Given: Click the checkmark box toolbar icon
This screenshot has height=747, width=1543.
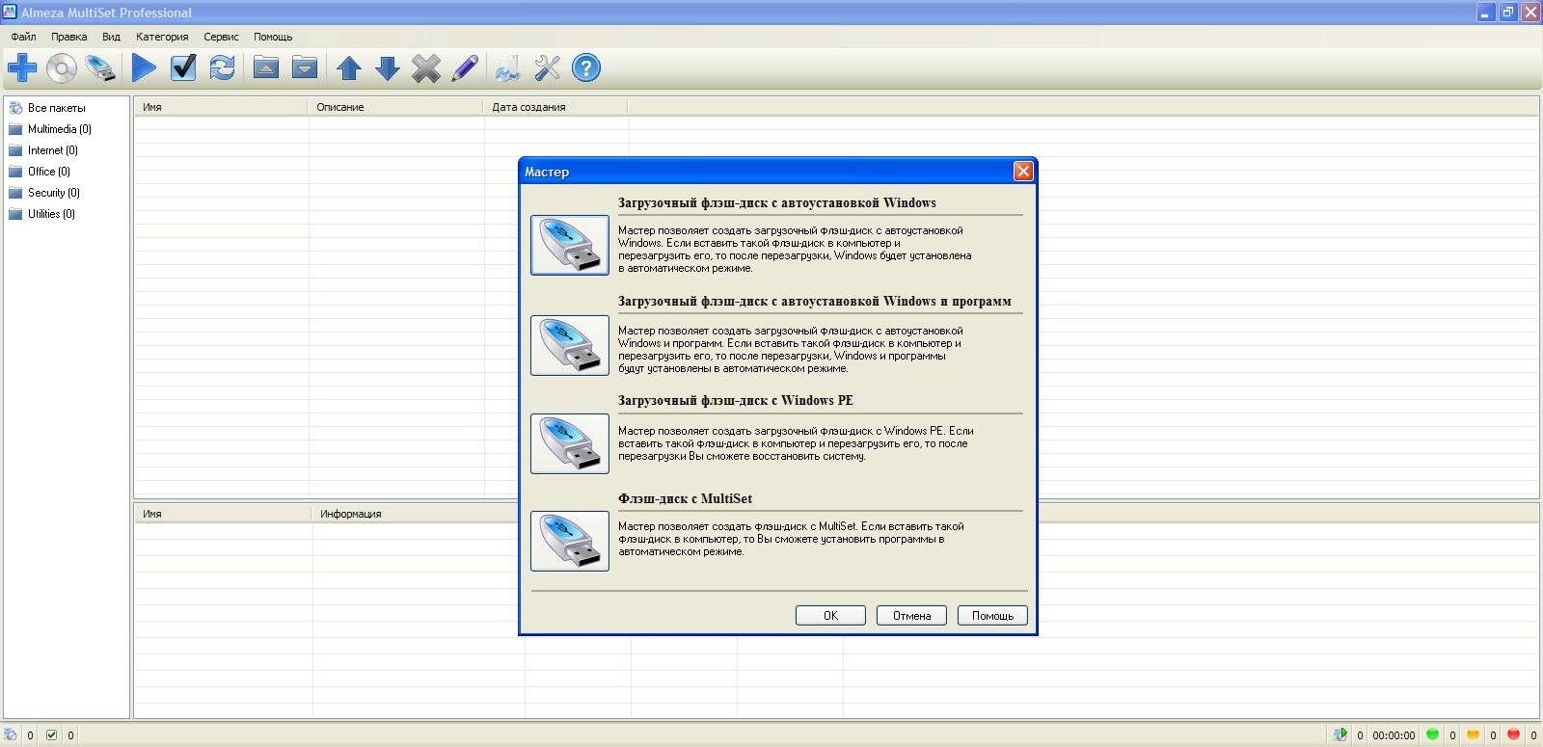Looking at the screenshot, I should [x=183, y=68].
